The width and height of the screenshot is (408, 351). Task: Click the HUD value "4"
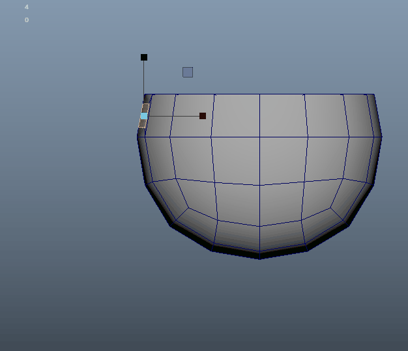point(27,7)
